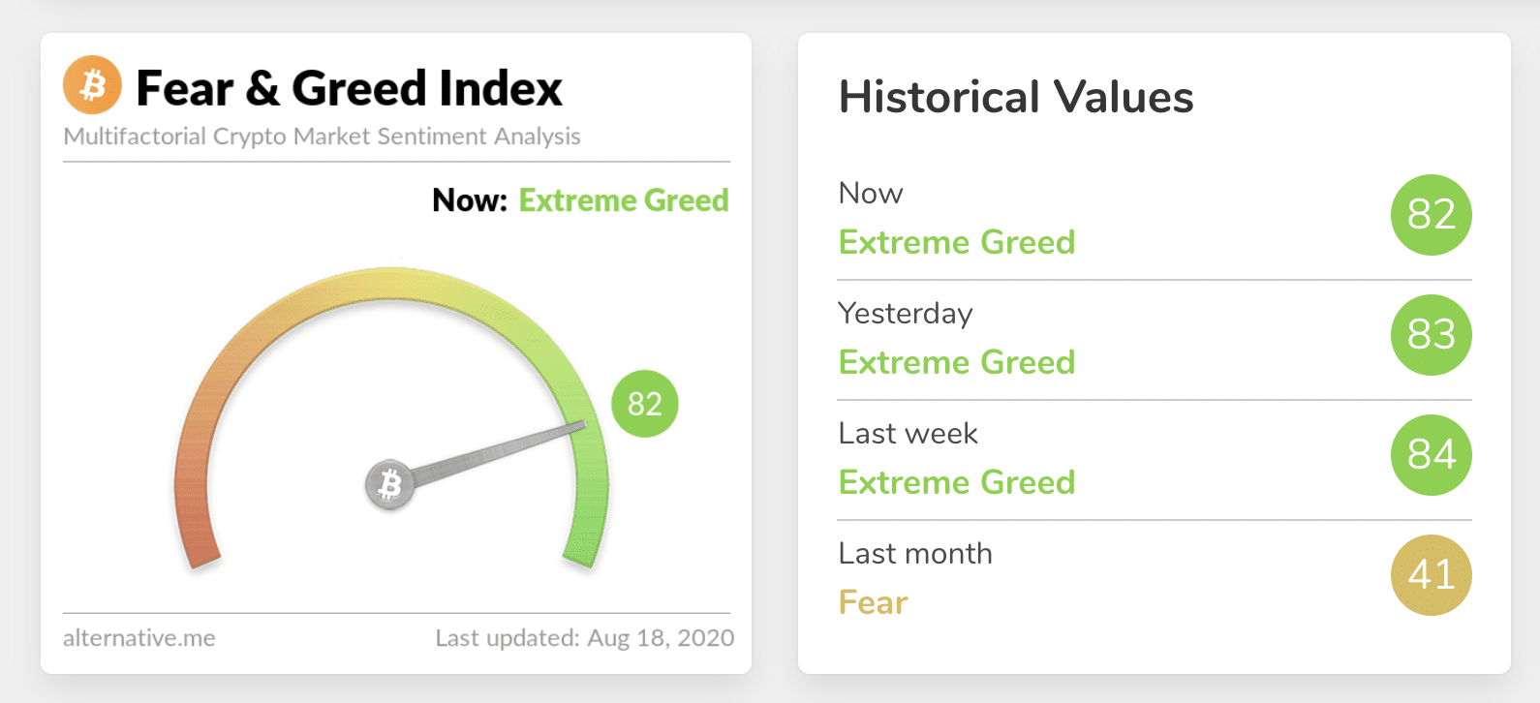Image resolution: width=1540 pixels, height=703 pixels.
Task: Click the green Extreme Greed status next to Now:
Action: coord(624,200)
